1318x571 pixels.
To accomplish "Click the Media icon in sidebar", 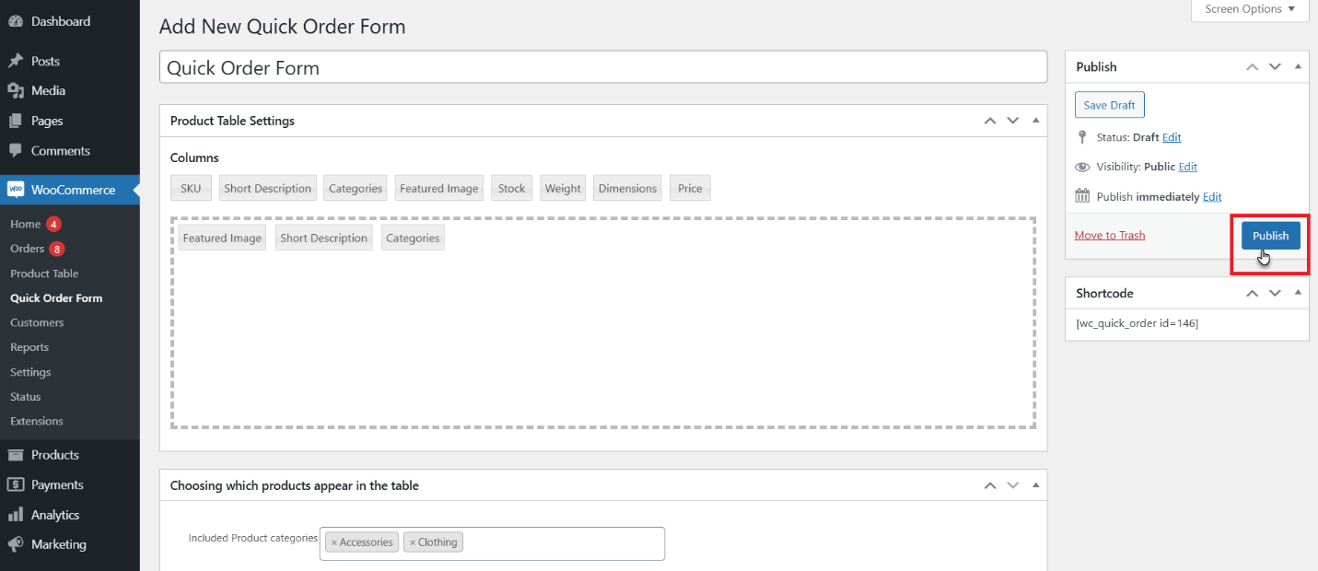I will click(x=16, y=90).
